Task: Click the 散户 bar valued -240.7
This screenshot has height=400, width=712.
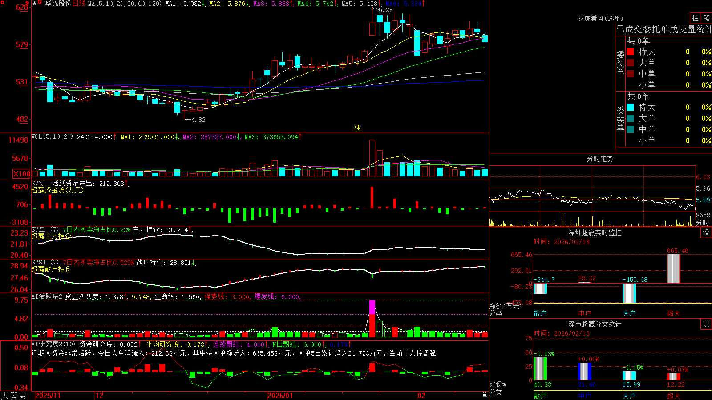Action: (x=540, y=288)
